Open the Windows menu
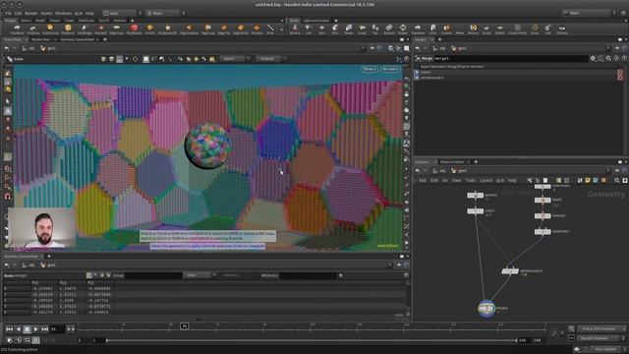This screenshot has height=354, width=629. (x=63, y=13)
